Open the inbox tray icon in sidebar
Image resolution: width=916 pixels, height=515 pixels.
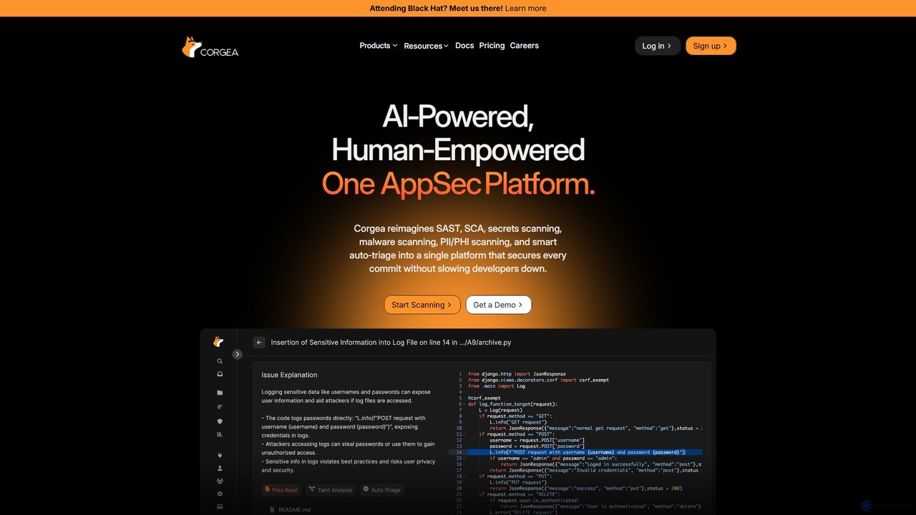pos(220,374)
